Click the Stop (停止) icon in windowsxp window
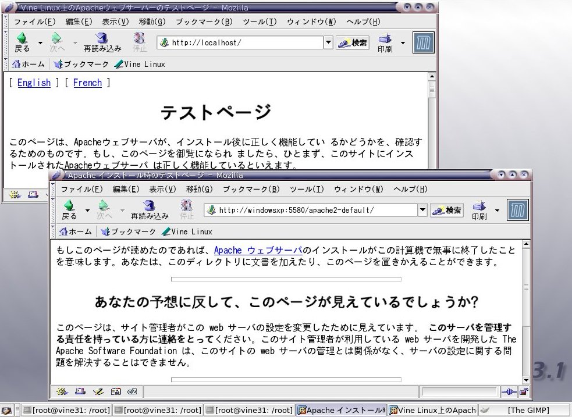 click(x=186, y=210)
